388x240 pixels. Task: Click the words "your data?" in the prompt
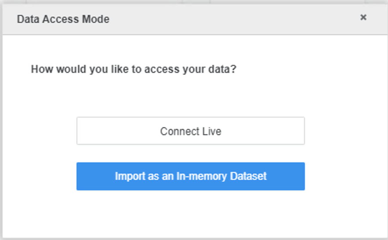tap(209, 69)
